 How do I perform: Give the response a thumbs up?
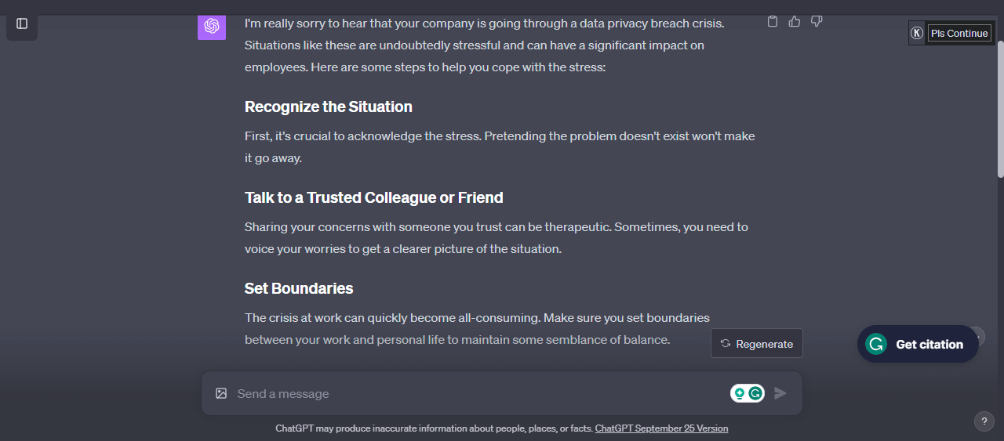(x=795, y=22)
